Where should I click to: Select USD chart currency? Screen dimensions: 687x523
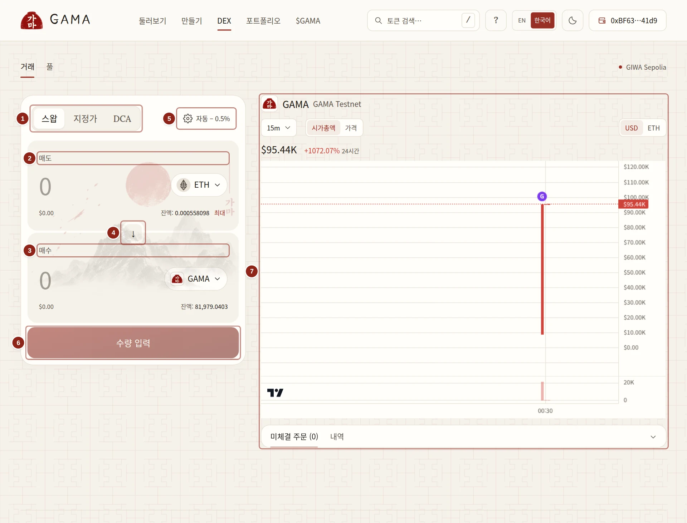pyautogui.click(x=631, y=128)
